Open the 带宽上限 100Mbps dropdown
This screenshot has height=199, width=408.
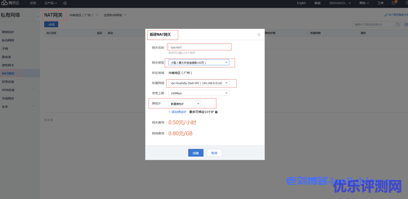199,93
